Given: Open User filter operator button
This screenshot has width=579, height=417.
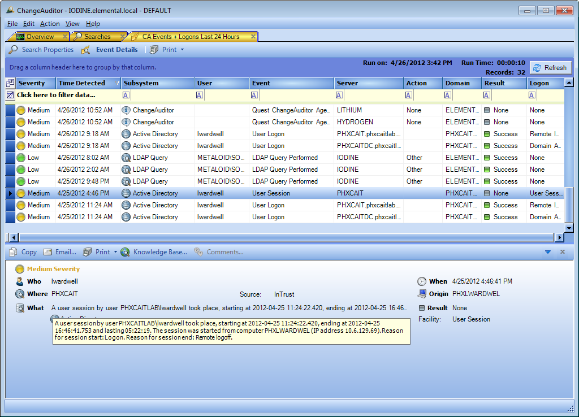Looking at the screenshot, I should [x=200, y=95].
